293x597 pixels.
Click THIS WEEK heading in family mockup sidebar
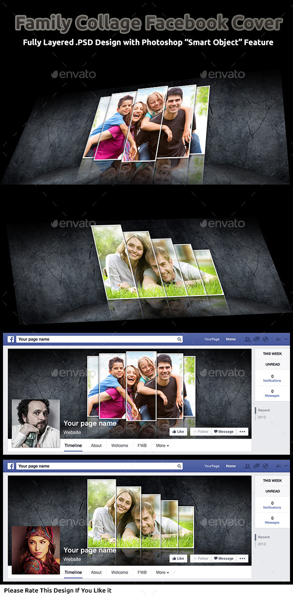tap(272, 354)
